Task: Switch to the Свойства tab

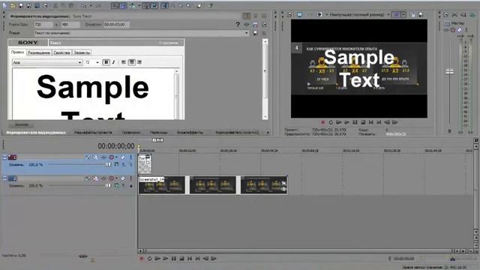Action: (61, 52)
